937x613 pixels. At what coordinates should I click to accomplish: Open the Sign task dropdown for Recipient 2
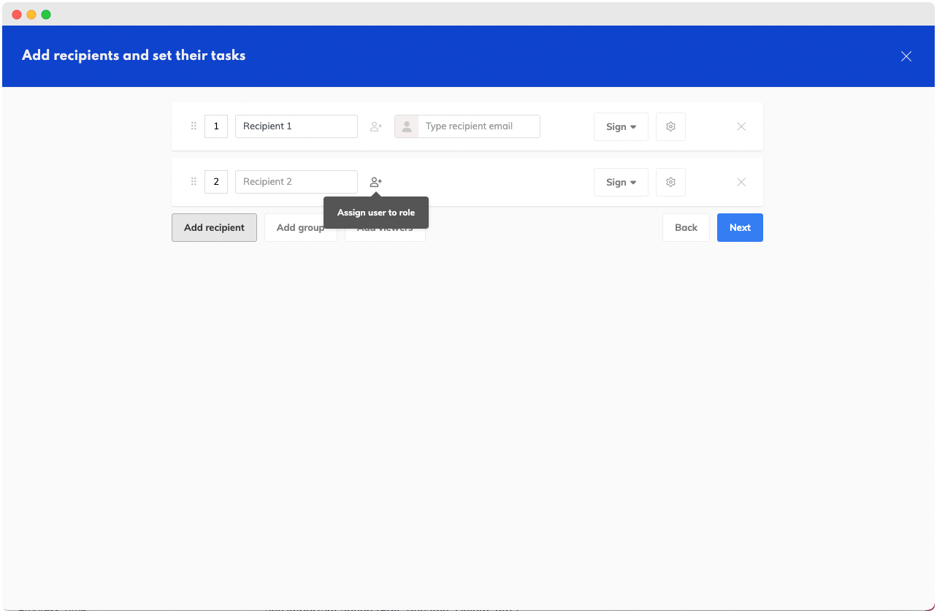621,182
